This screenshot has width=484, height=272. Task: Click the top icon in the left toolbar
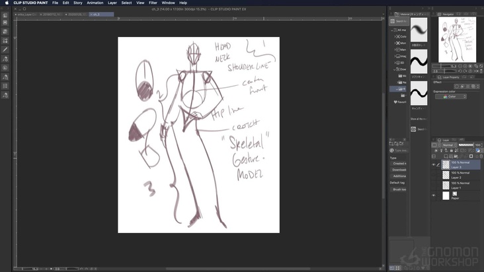pos(5,15)
